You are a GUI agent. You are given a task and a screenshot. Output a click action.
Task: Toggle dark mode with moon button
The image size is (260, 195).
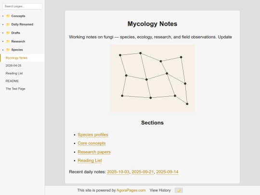[179, 190]
